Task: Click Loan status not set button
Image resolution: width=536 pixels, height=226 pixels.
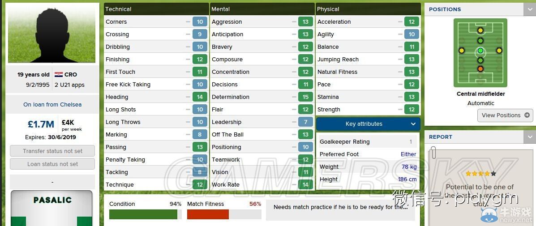Action: click(52, 164)
